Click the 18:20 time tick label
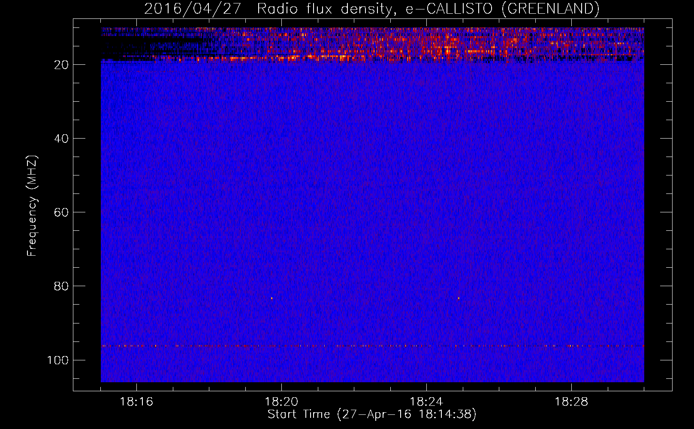Screen dimensions: 694x429 point(281,402)
